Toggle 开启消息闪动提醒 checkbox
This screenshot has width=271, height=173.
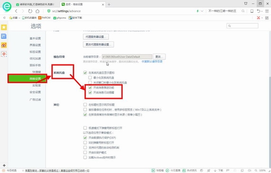pos(90,92)
